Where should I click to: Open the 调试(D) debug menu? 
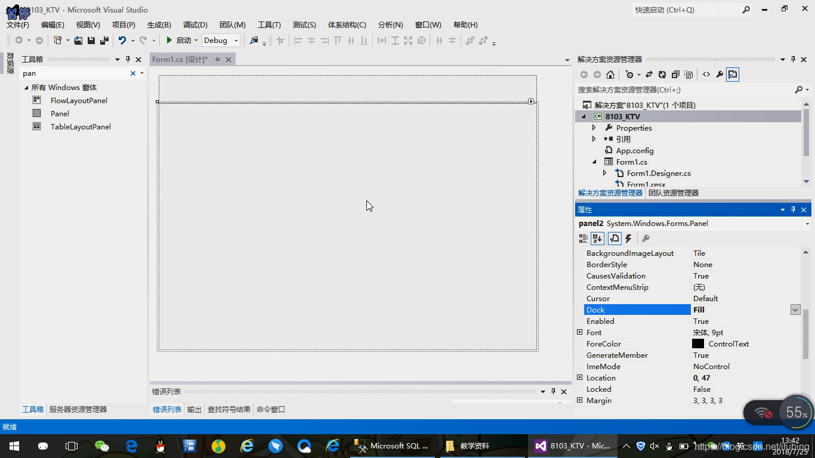pos(195,24)
